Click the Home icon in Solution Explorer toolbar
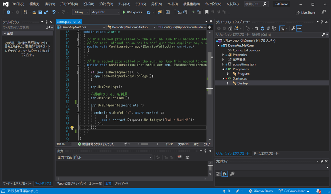Screen dimensions: 331x194 (x=230, y=28)
